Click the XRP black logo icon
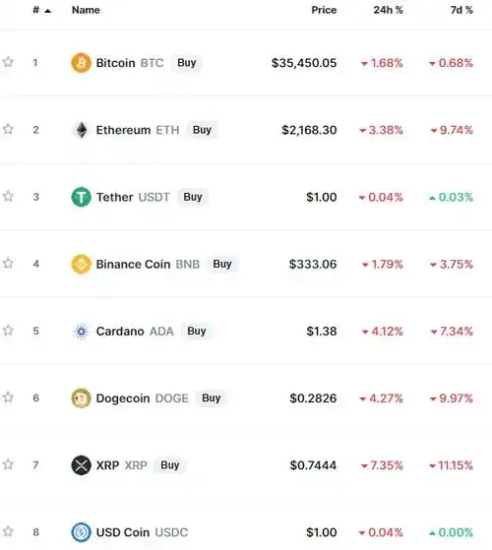This screenshot has height=550, width=492. (x=81, y=465)
